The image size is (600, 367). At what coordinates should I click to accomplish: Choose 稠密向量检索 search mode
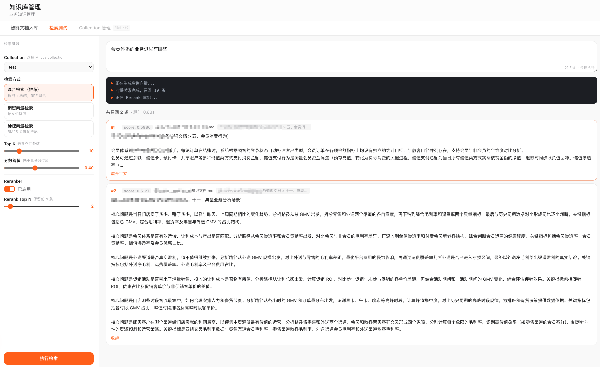[49, 111]
